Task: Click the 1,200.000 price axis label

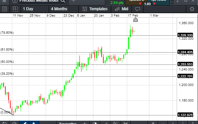Action: point(186,85)
